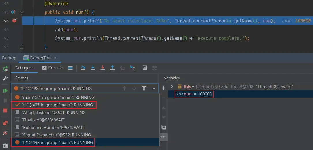The height and width of the screenshot is (150, 313).
Task: Select highlighted "t2"@498 thread in list
Action: point(85,142)
